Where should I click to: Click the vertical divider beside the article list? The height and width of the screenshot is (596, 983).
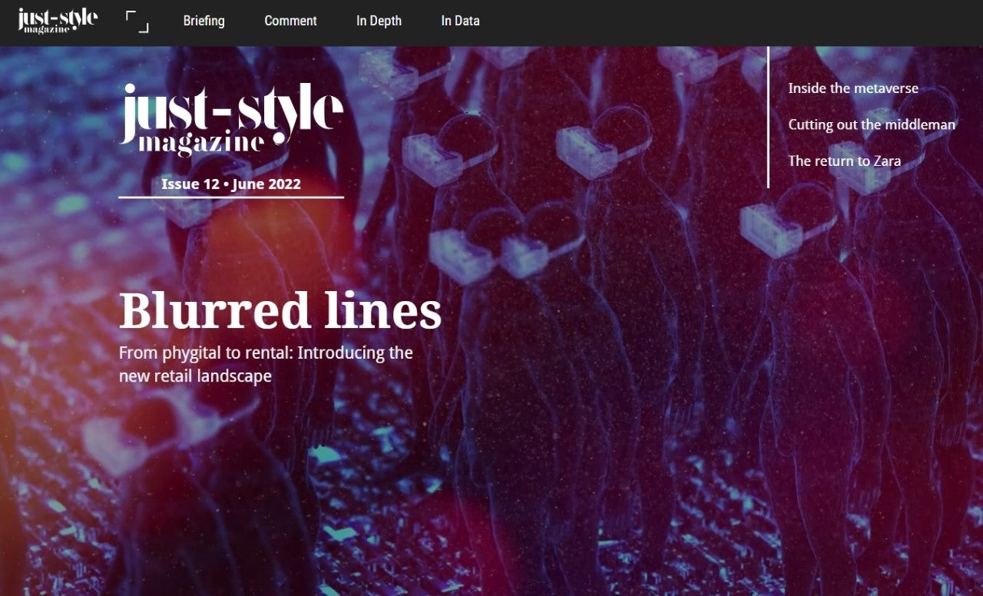click(x=768, y=117)
